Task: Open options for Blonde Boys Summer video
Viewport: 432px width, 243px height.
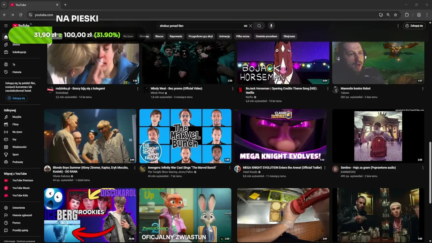Action: coord(135,168)
